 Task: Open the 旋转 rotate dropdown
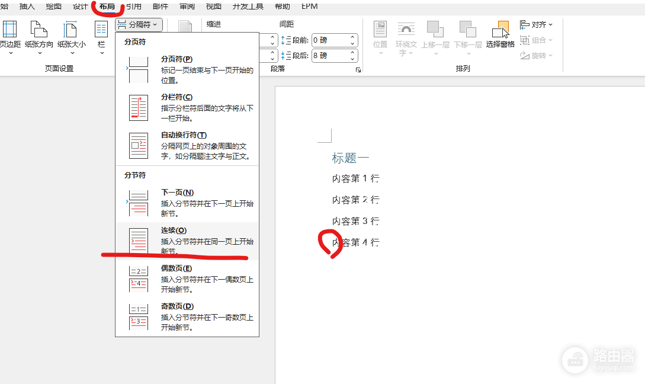pyautogui.click(x=536, y=55)
